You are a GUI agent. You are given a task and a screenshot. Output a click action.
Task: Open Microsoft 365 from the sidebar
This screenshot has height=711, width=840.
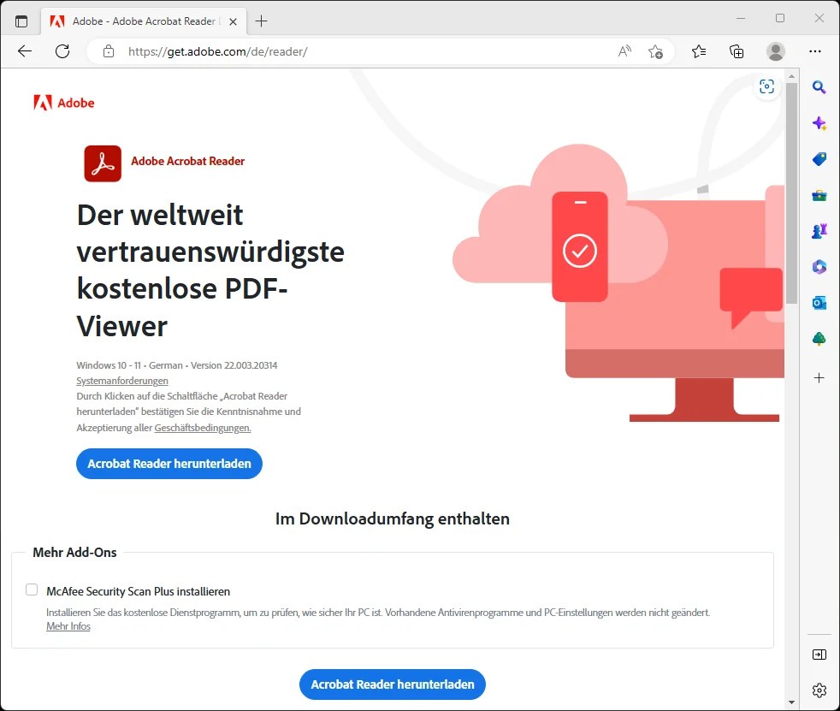pyautogui.click(x=819, y=266)
